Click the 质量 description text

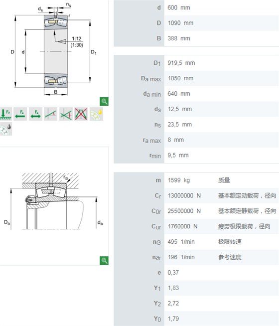click(x=224, y=180)
